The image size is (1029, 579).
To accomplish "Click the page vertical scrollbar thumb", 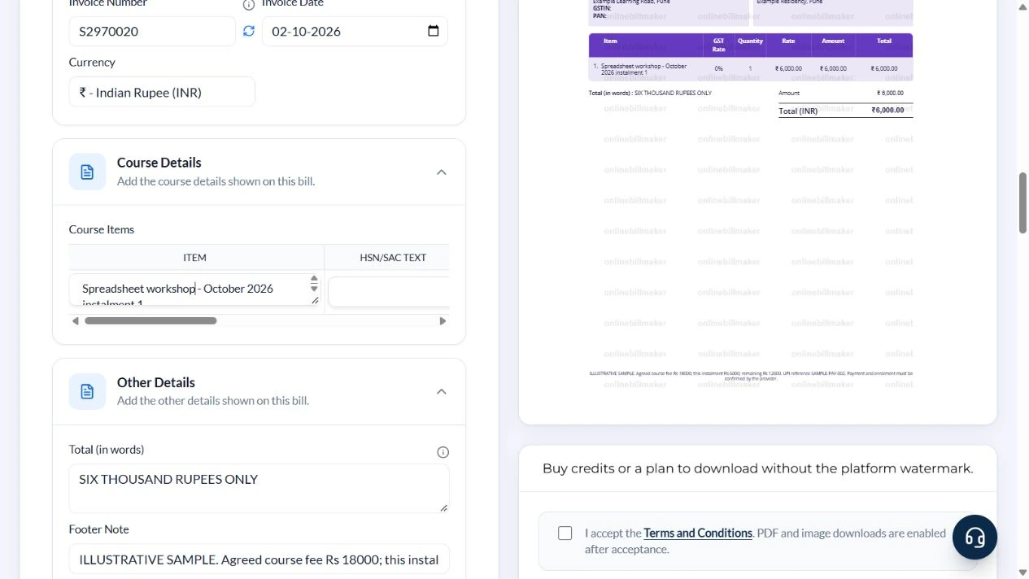I will (1023, 202).
